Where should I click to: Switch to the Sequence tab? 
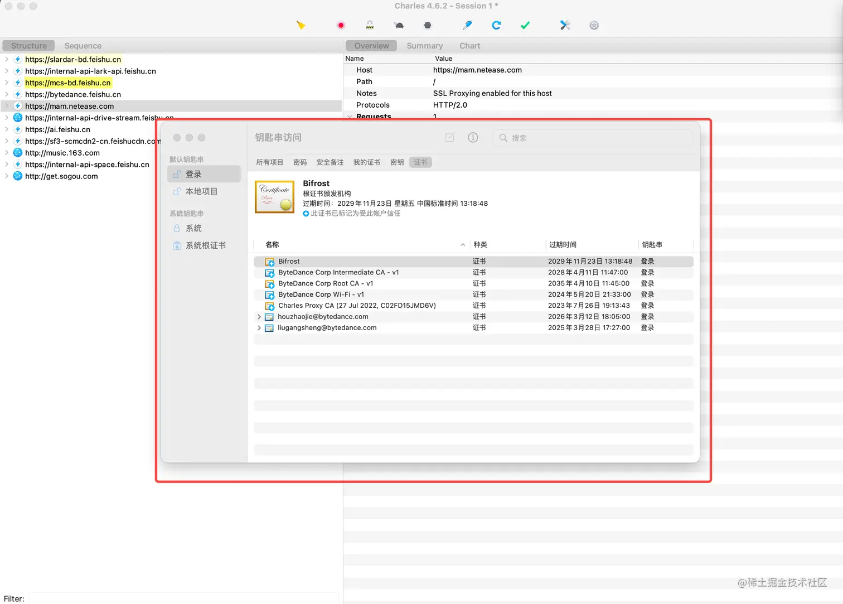(83, 46)
